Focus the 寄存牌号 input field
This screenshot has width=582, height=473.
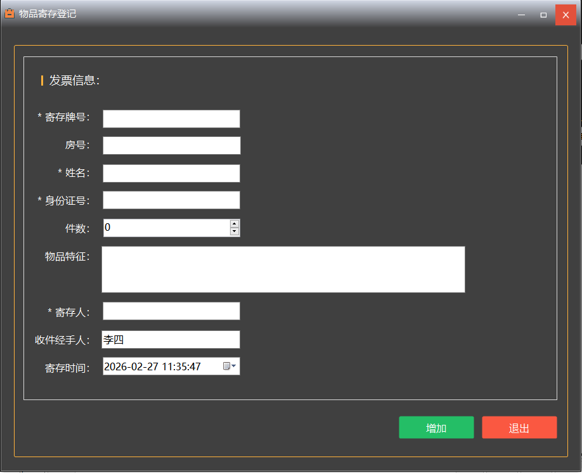click(171, 119)
